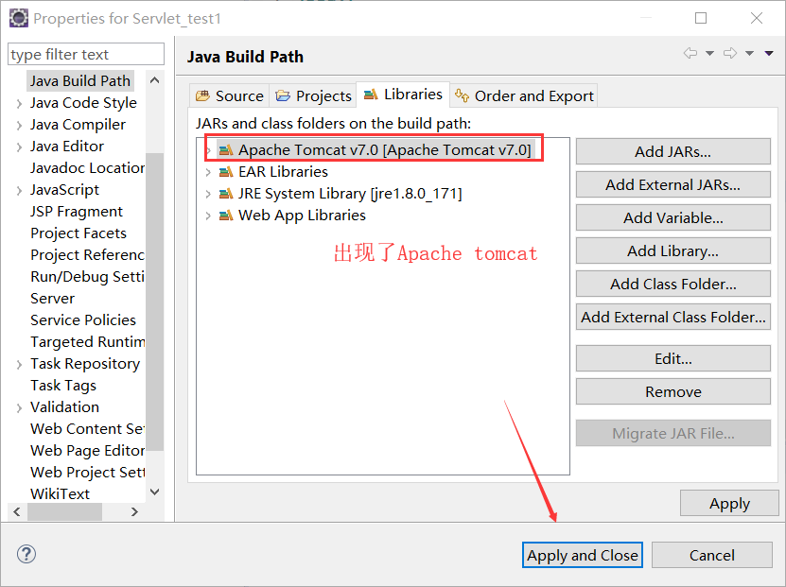Select JavaScript properties page

point(64,190)
